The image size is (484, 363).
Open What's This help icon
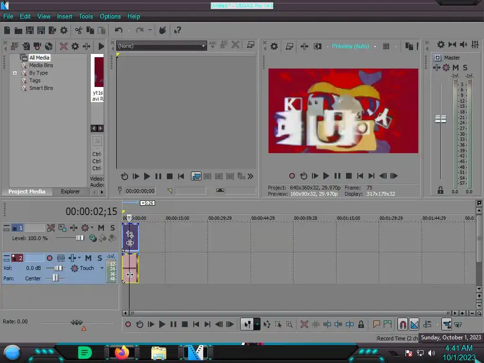(178, 30)
